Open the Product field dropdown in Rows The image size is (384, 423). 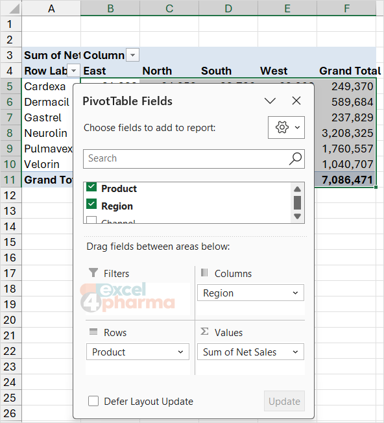[x=181, y=352]
